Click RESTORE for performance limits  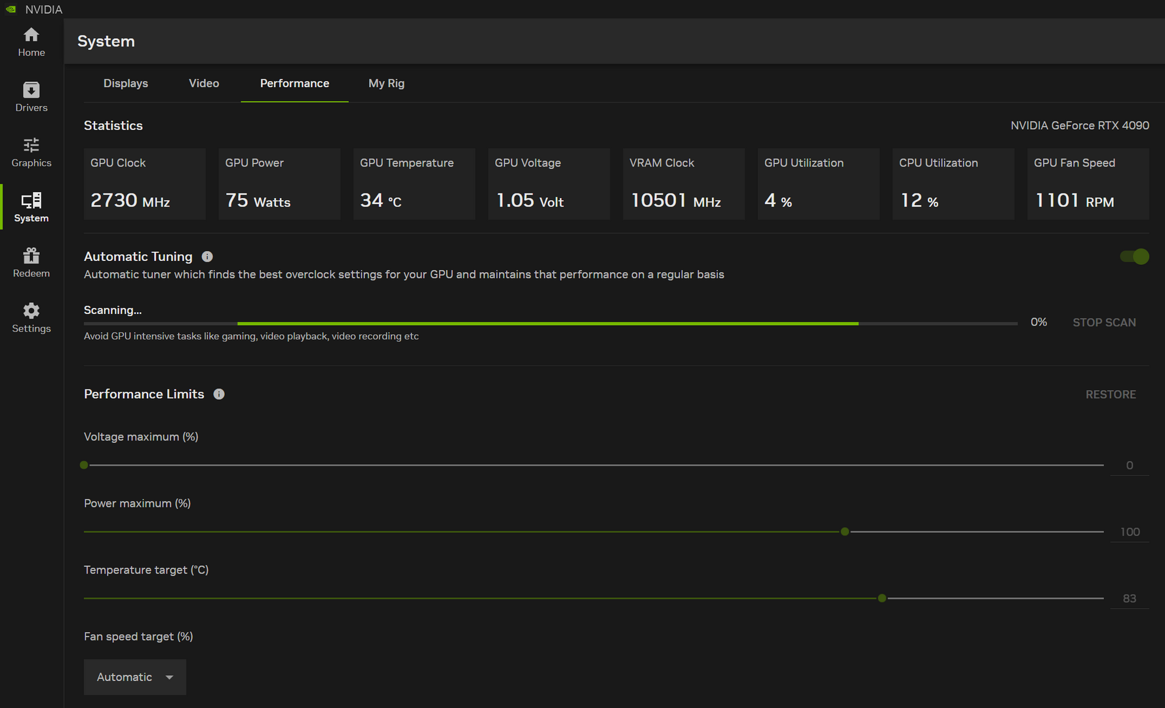(1111, 395)
